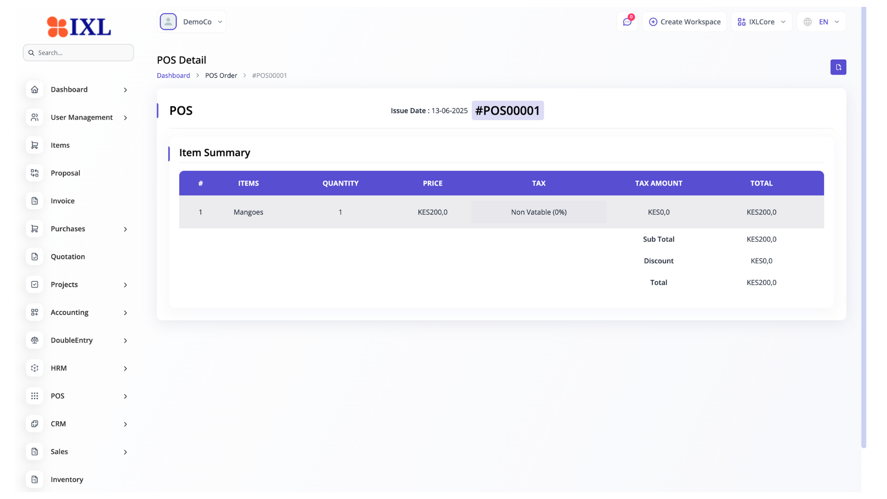The width and height of the screenshot is (887, 499).
Task: Click the purple export document icon
Action: point(838,67)
